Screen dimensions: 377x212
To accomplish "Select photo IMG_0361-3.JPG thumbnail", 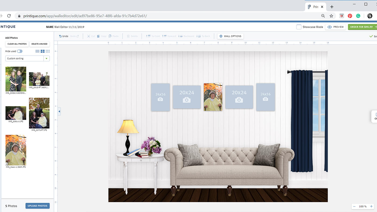I will click(x=16, y=113).
